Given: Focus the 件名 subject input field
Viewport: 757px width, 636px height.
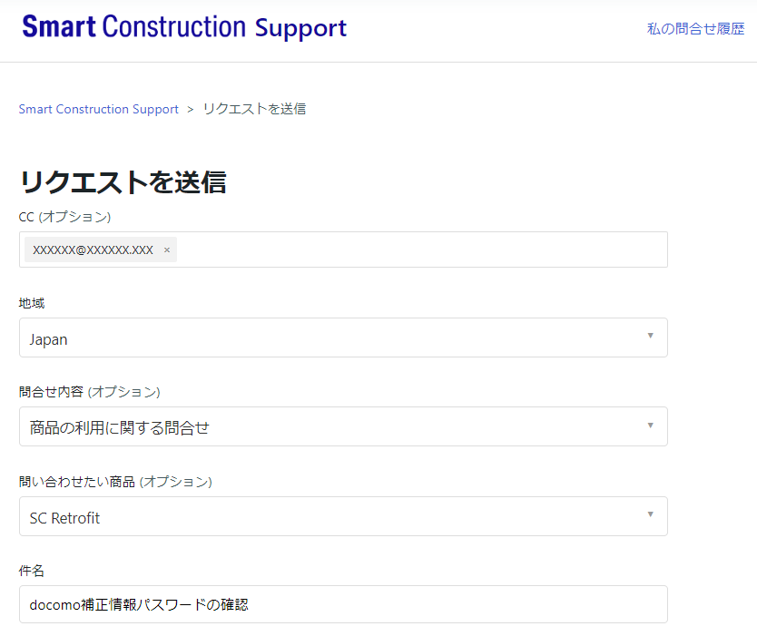Looking at the screenshot, I should pos(343,604).
